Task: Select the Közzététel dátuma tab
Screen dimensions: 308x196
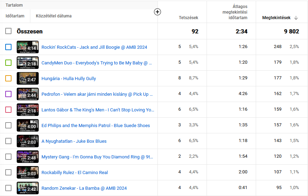Action: (x=54, y=16)
